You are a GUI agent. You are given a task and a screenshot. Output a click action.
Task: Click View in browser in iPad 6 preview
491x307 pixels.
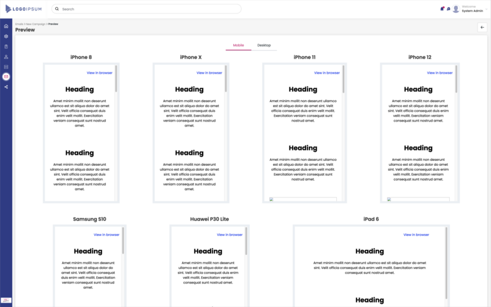(x=416, y=235)
